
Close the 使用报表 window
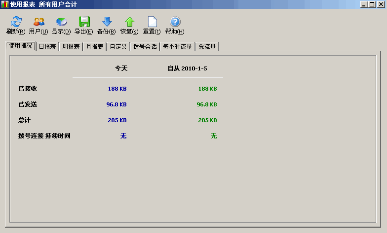tap(381, 4)
